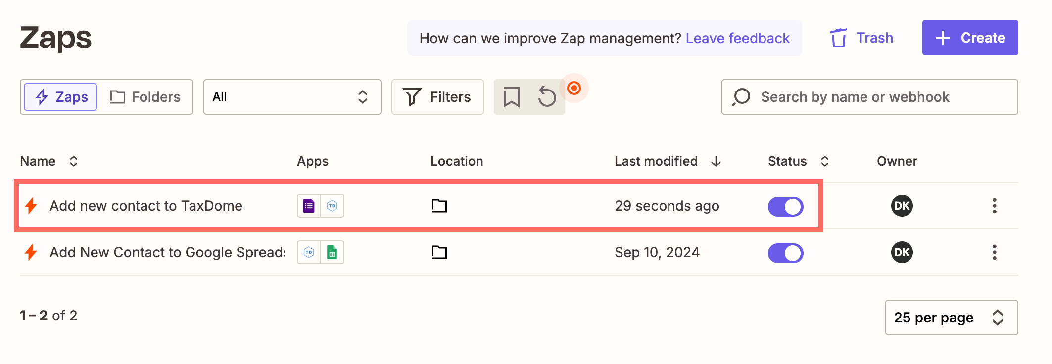
Task: Select the Zaps tab
Action: tap(61, 97)
